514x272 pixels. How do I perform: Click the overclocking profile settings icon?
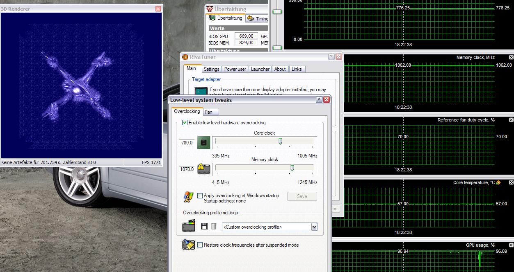click(x=188, y=226)
